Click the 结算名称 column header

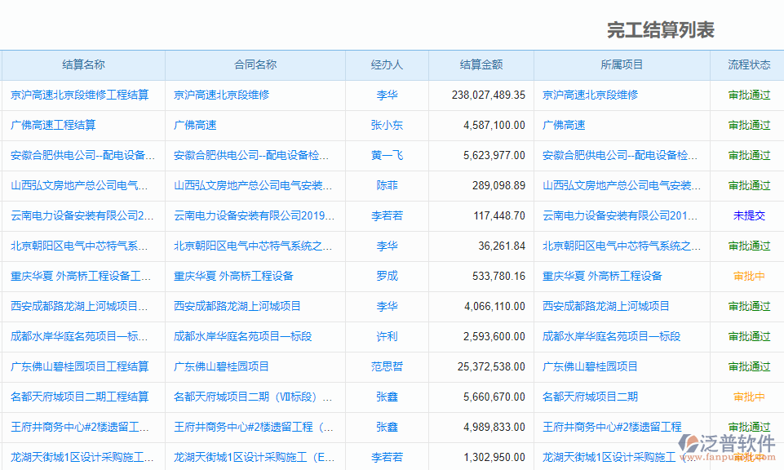82,65
